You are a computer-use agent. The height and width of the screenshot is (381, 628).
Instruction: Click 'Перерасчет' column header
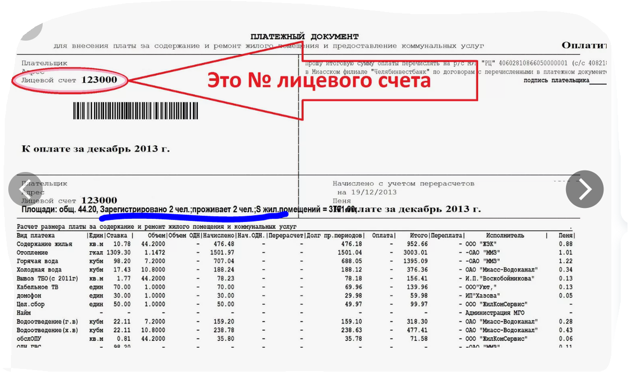(x=285, y=236)
